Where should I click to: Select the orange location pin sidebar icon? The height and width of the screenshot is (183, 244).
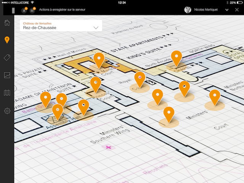(x=7, y=40)
